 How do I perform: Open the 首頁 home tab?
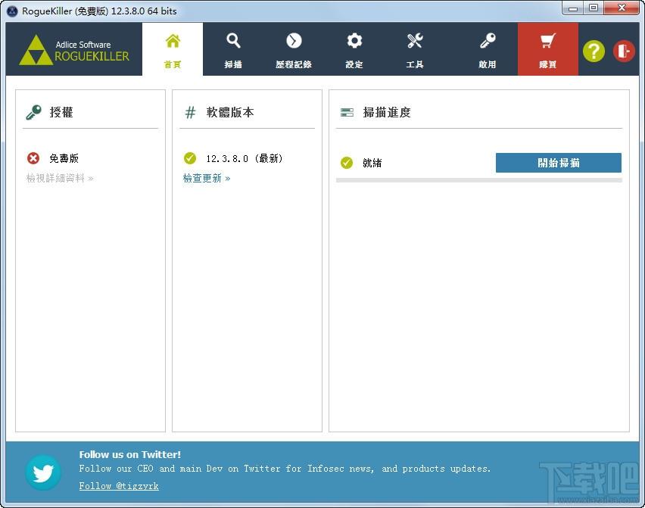point(173,49)
